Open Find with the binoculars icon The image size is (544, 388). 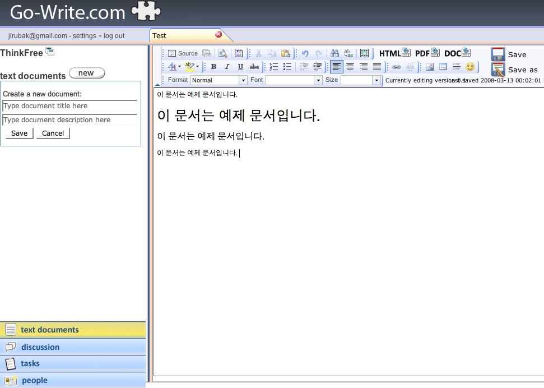coord(335,53)
